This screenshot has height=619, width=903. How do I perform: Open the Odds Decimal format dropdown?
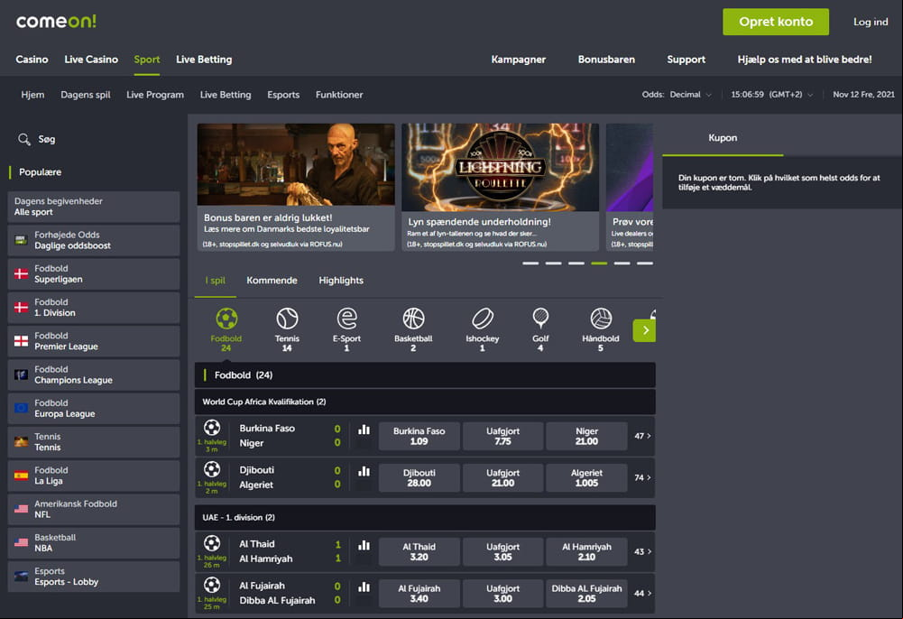(x=677, y=95)
